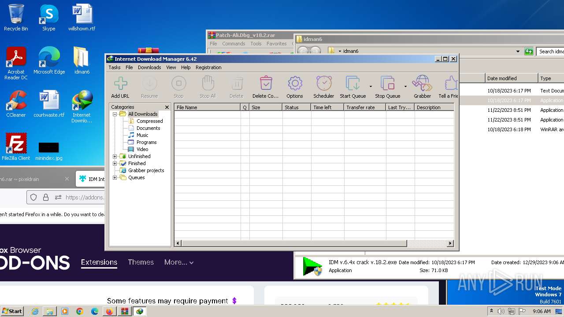Expand the Finished category node
Screen dimensions: 564x317
point(115,163)
